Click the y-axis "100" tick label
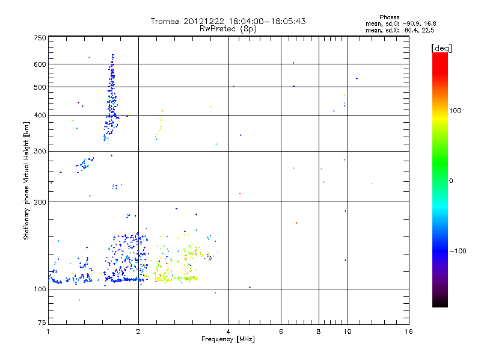Screen dimensions: 481x361 pyautogui.click(x=40, y=289)
